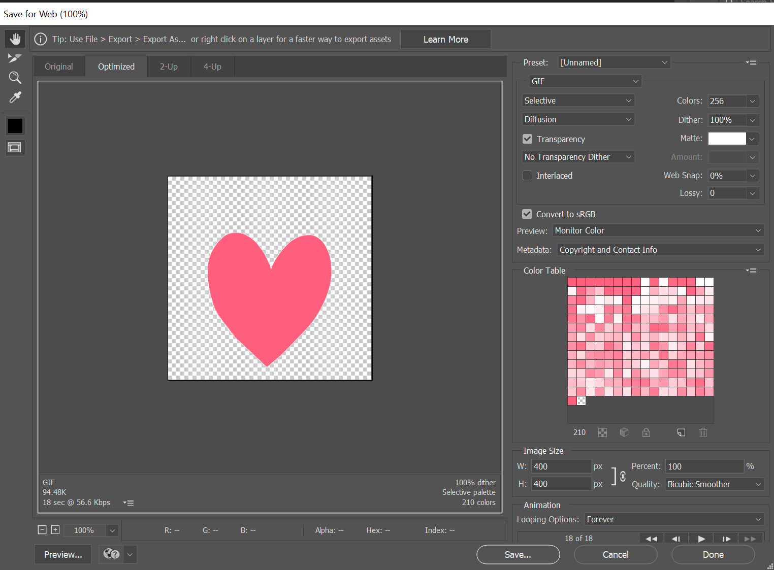The image size is (774, 570).
Task: Click the Toggle Slices Visibility icon
Action: (x=15, y=147)
